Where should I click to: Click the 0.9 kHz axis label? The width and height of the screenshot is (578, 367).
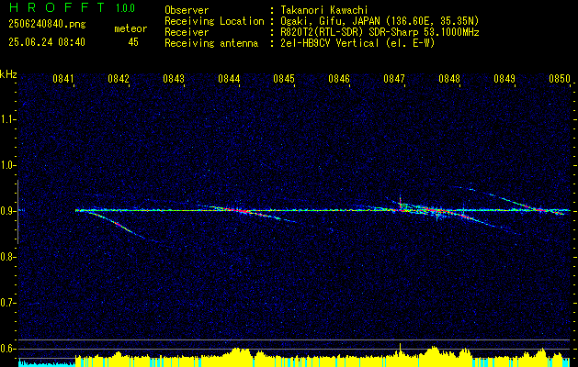[7, 211]
